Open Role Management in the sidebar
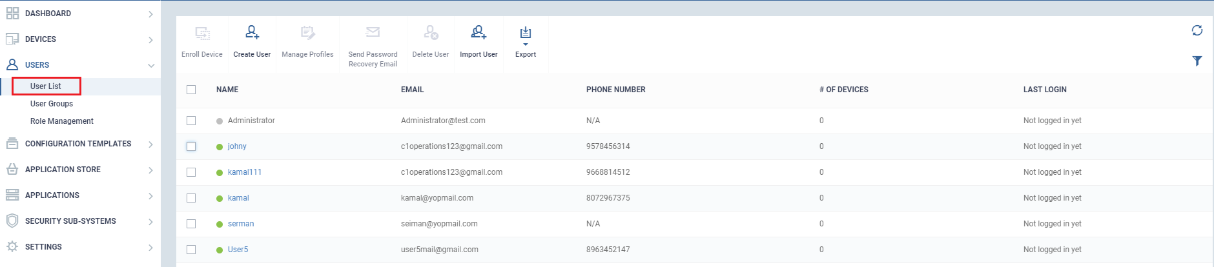This screenshot has width=1214, height=267. click(x=62, y=121)
